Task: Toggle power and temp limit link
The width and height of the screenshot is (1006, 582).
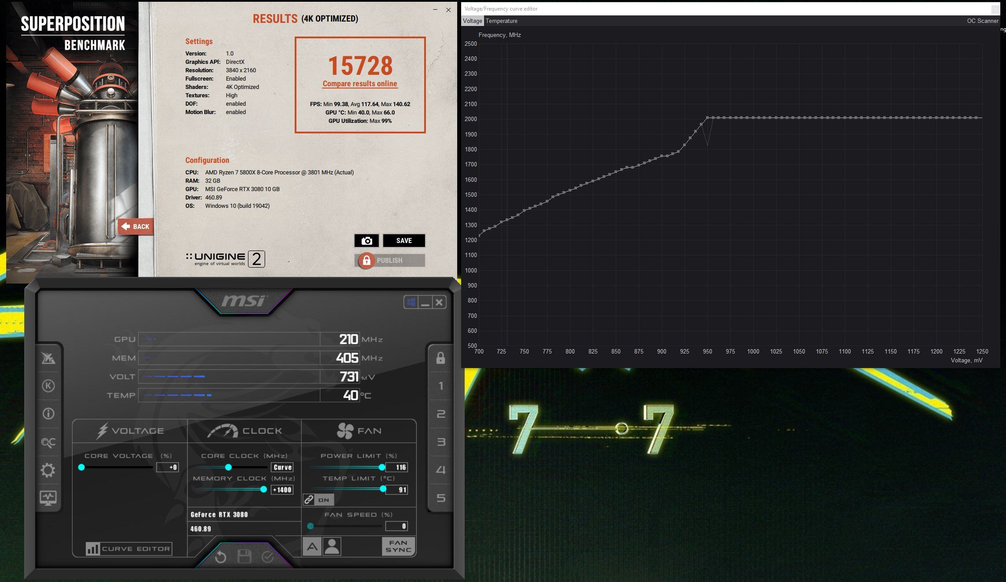Action: tap(309, 500)
